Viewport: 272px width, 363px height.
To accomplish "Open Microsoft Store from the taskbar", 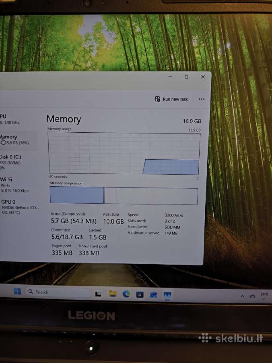I will [x=140, y=294].
